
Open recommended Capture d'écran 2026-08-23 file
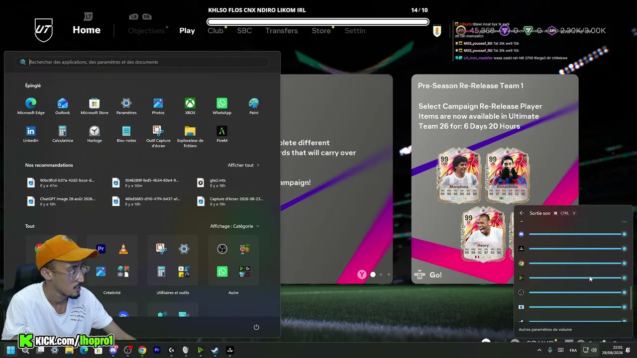[230, 201]
